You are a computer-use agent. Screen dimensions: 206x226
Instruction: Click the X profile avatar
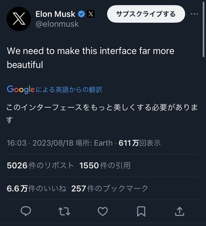click(x=19, y=19)
